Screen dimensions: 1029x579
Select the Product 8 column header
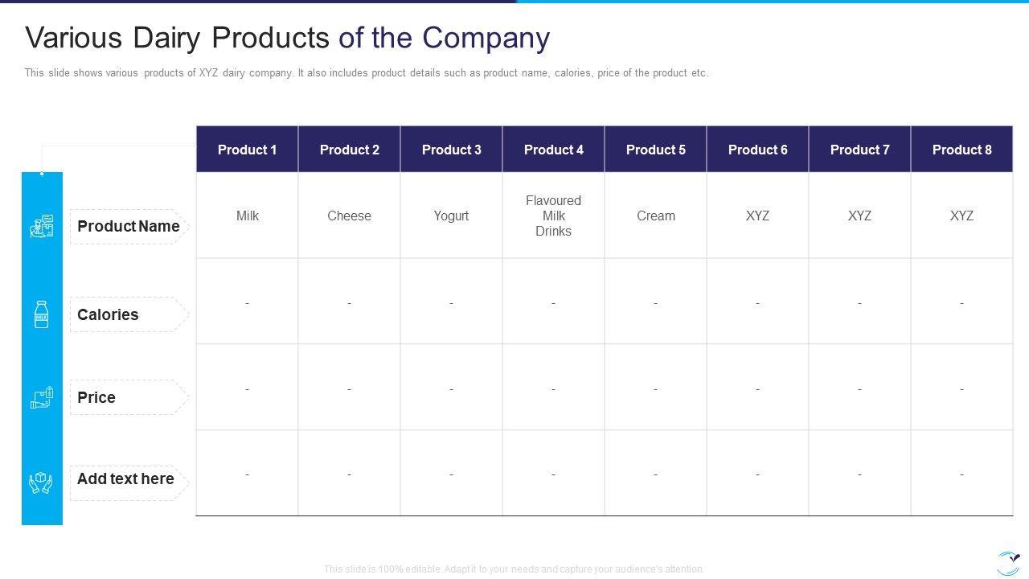[961, 150]
